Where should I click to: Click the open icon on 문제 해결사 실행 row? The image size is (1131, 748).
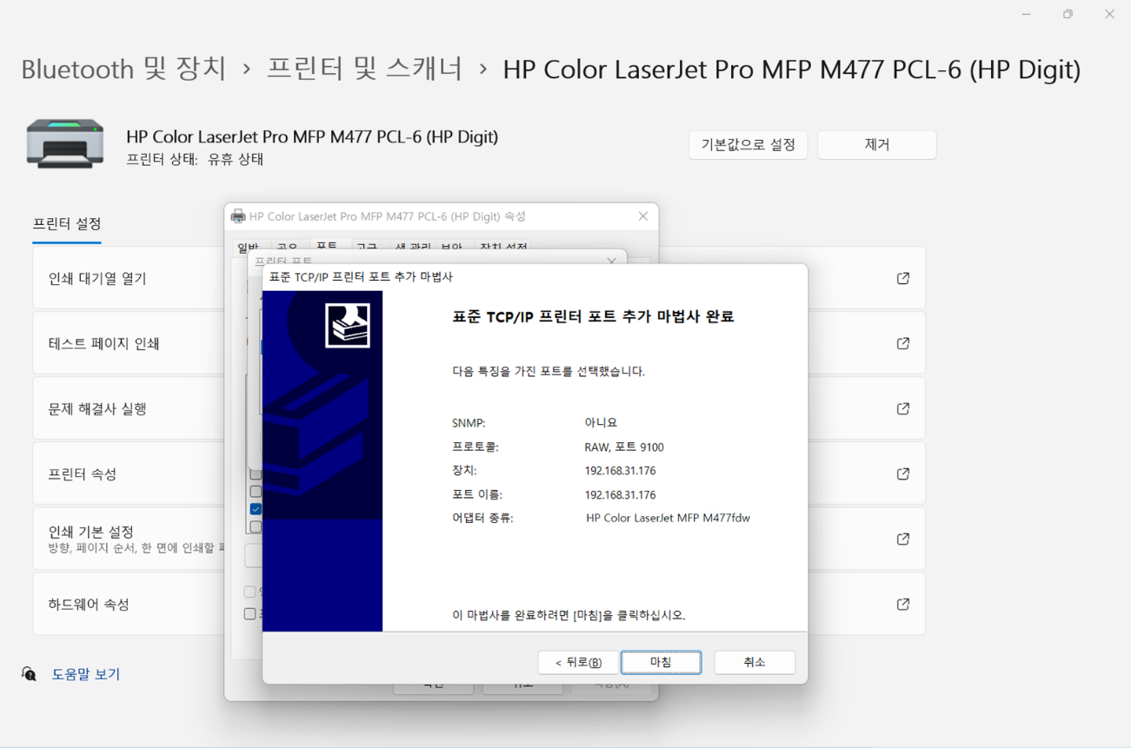pyautogui.click(x=903, y=408)
